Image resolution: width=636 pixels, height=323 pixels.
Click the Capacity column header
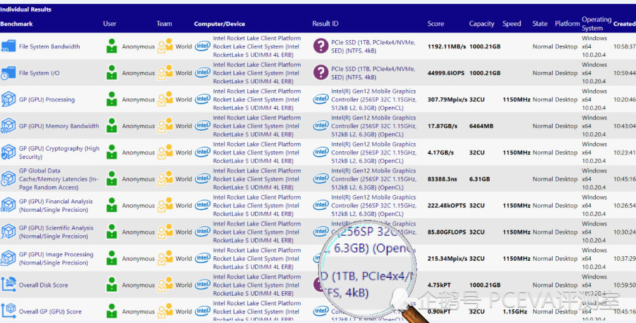[x=482, y=24]
